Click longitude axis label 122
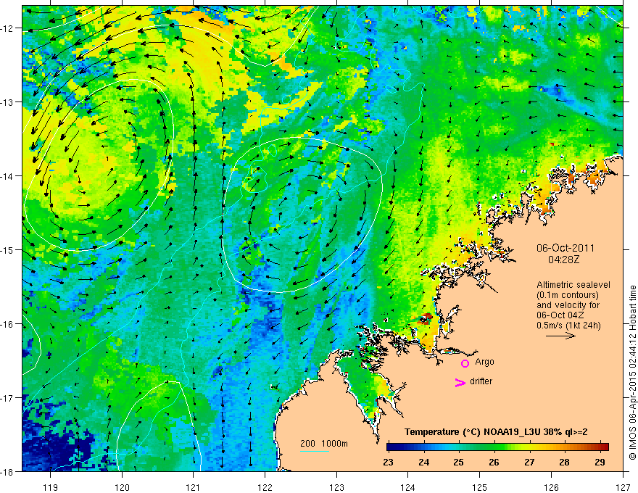This screenshot has height=493, width=638. coord(265,487)
